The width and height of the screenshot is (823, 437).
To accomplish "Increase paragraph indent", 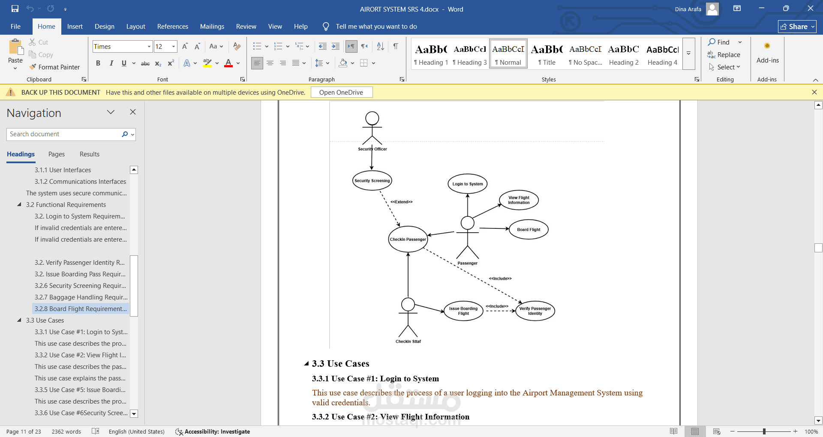I will pyautogui.click(x=336, y=46).
